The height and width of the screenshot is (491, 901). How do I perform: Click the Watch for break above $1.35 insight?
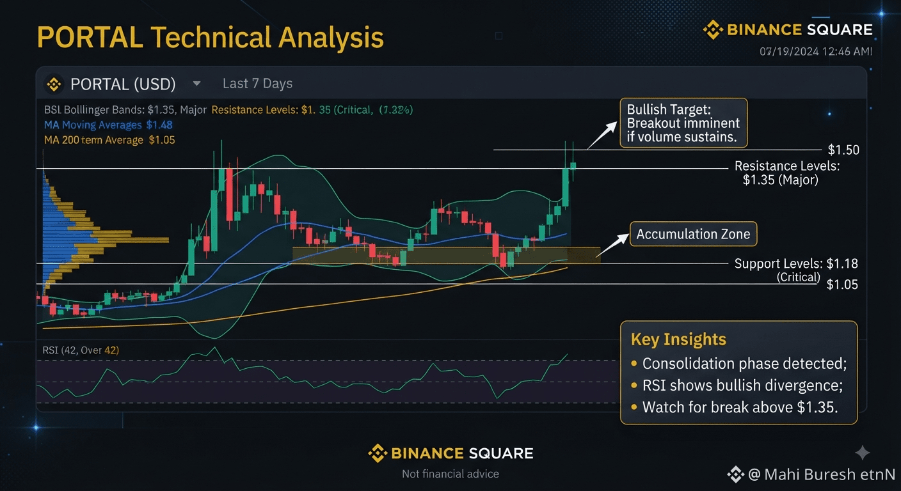coord(740,407)
